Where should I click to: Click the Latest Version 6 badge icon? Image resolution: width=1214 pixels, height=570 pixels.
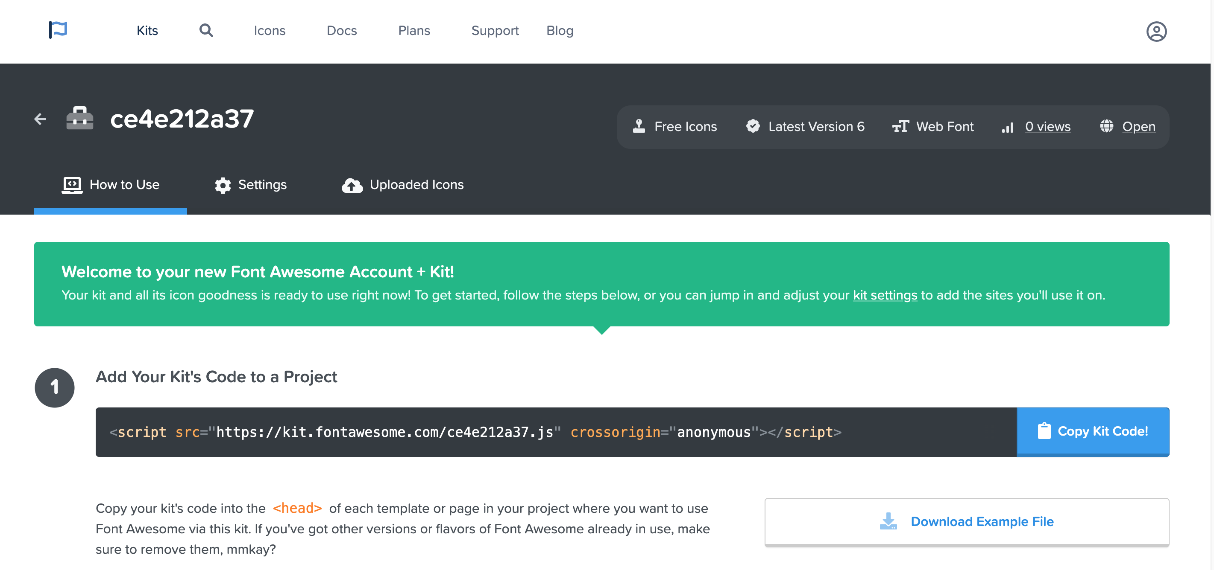[x=753, y=126]
